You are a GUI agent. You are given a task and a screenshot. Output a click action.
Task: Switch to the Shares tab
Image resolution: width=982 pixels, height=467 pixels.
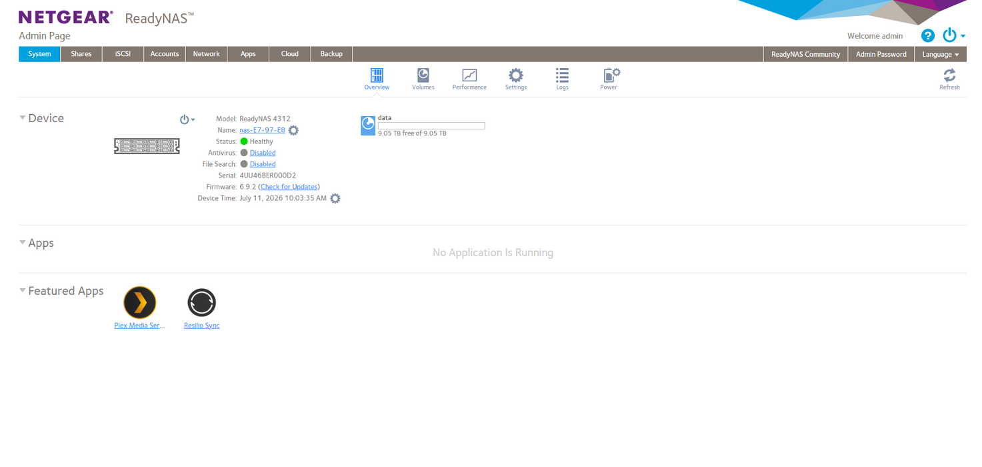pyautogui.click(x=81, y=54)
